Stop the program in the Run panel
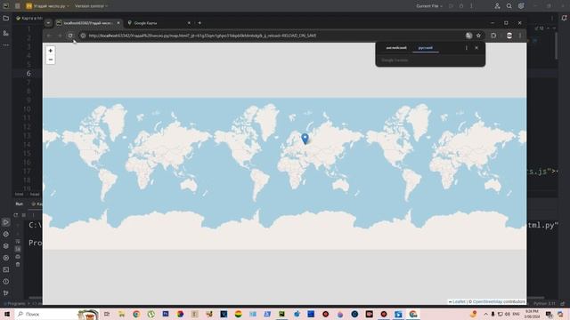 (x=24, y=215)
